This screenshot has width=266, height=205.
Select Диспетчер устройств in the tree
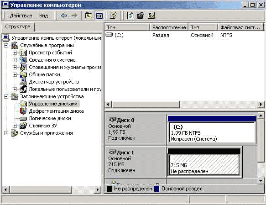(x=54, y=82)
